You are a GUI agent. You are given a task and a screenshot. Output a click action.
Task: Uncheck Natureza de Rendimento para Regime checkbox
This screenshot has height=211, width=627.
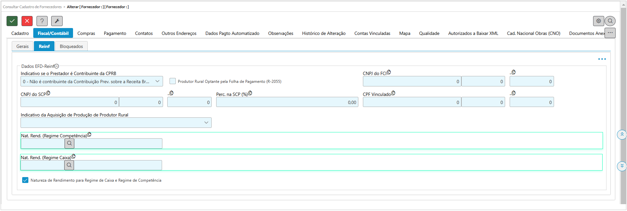pos(25,180)
